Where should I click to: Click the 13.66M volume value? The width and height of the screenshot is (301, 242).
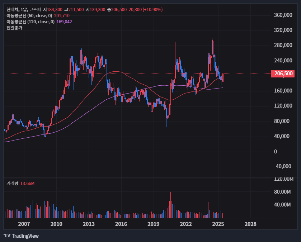pos(28,183)
